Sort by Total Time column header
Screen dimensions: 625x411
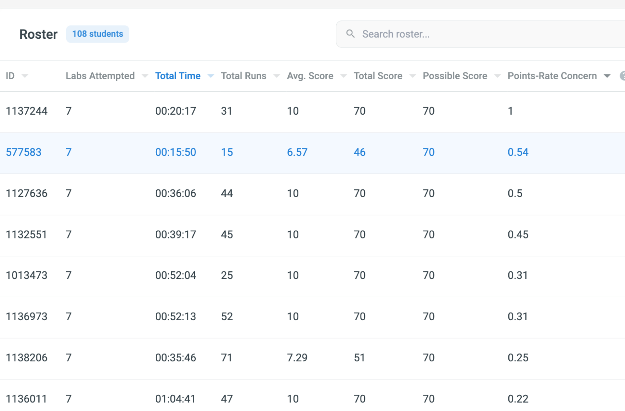[178, 76]
